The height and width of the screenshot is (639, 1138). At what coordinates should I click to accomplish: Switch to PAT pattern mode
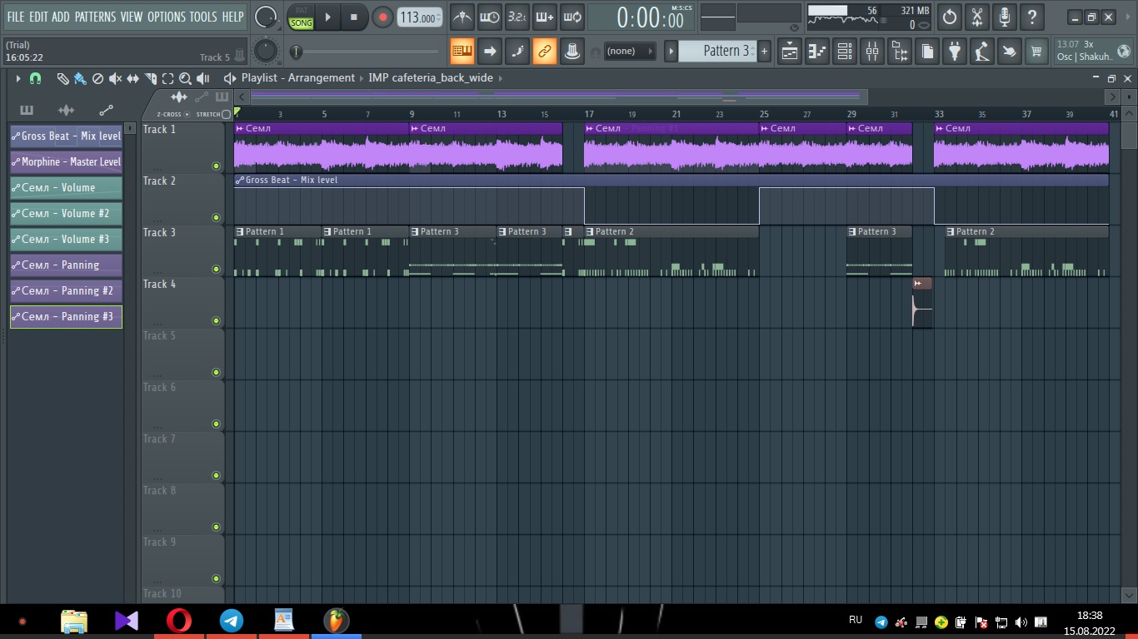pyautogui.click(x=301, y=11)
